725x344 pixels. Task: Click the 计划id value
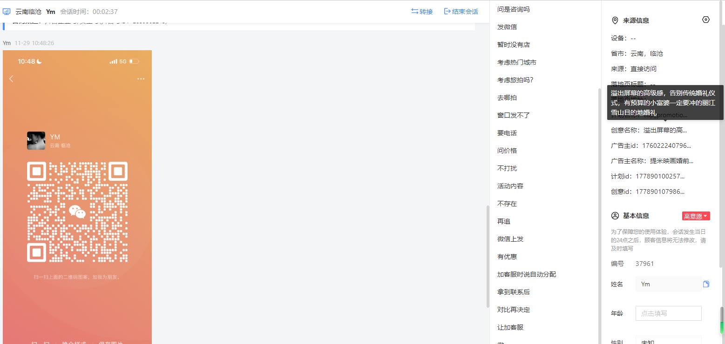[x=660, y=176]
